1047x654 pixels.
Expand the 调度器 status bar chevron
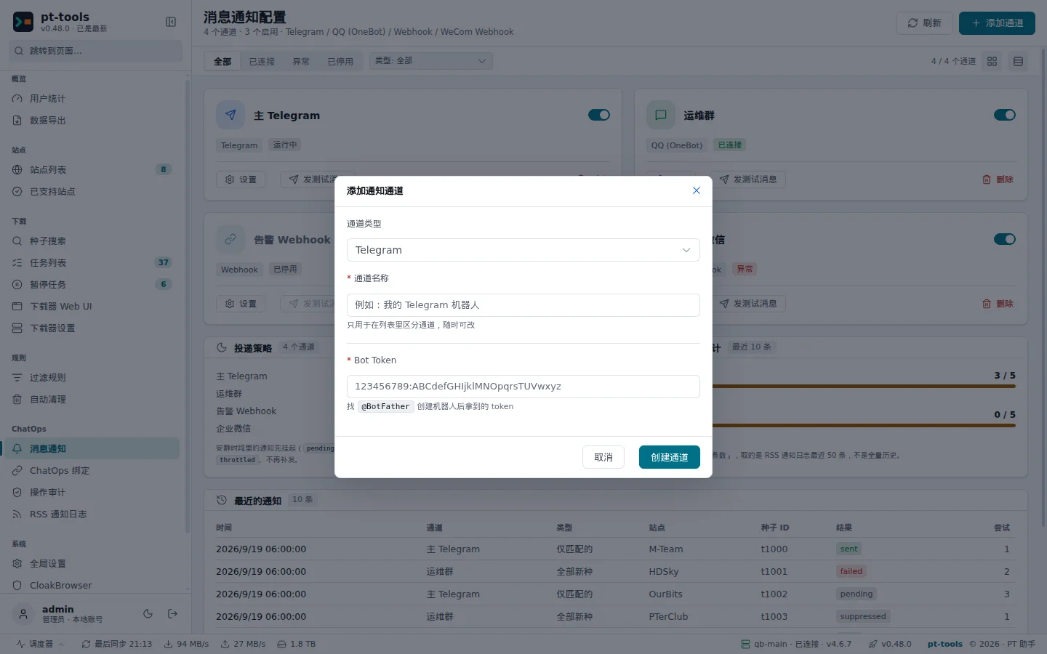61,645
